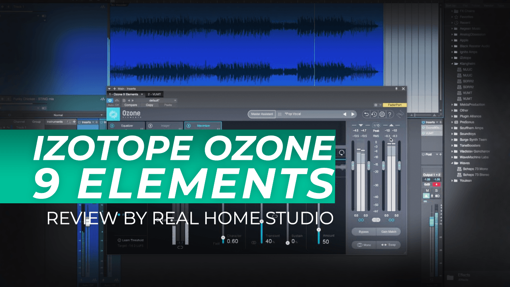Toggle input gain link icon
This screenshot has width=510, height=287.
(x=361, y=220)
